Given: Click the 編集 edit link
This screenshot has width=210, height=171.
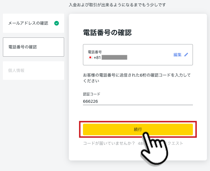Looking at the screenshot, I should (178, 55).
